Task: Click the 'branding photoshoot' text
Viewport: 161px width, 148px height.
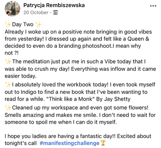Action: click(85, 46)
